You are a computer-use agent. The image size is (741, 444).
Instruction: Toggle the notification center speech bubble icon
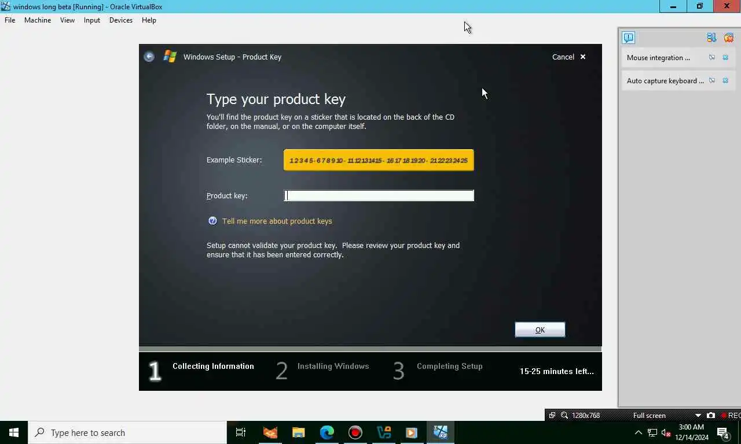coord(628,38)
